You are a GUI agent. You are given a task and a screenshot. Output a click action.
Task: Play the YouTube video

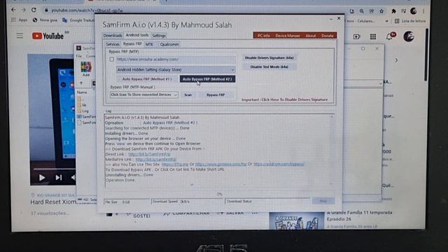click(42, 178)
